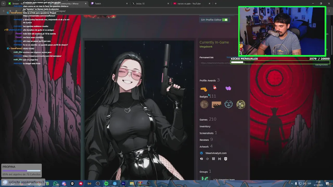The height and width of the screenshot is (187, 333).
Task: Open the wooden saw-shaped badge
Action: click(x=216, y=104)
